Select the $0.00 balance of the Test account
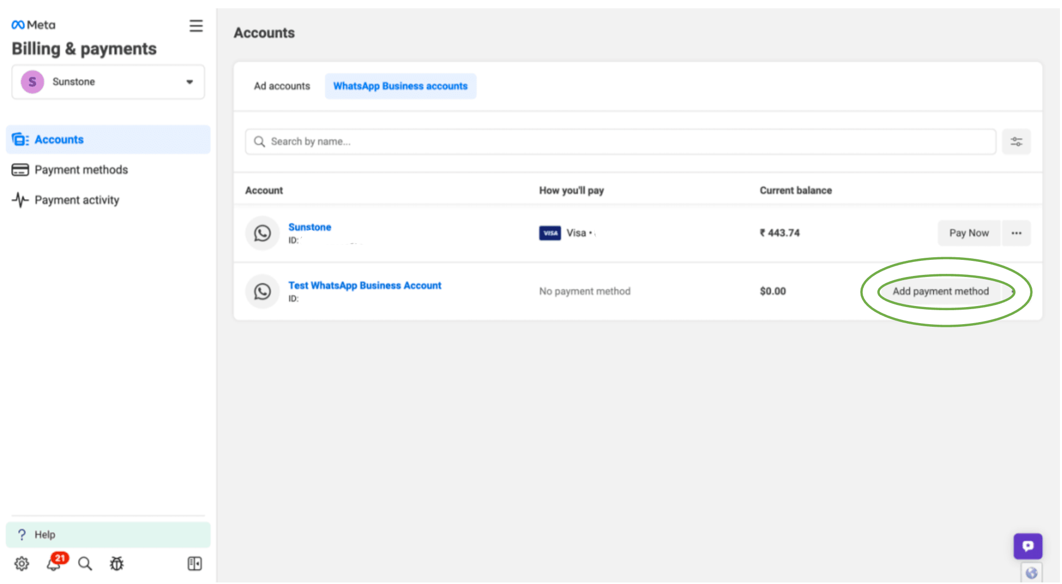The image size is (1062, 584). (x=773, y=291)
